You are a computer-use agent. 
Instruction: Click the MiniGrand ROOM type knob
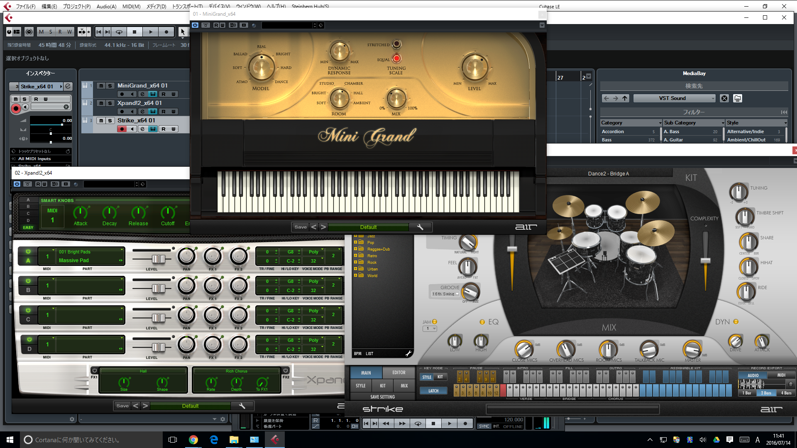(340, 99)
